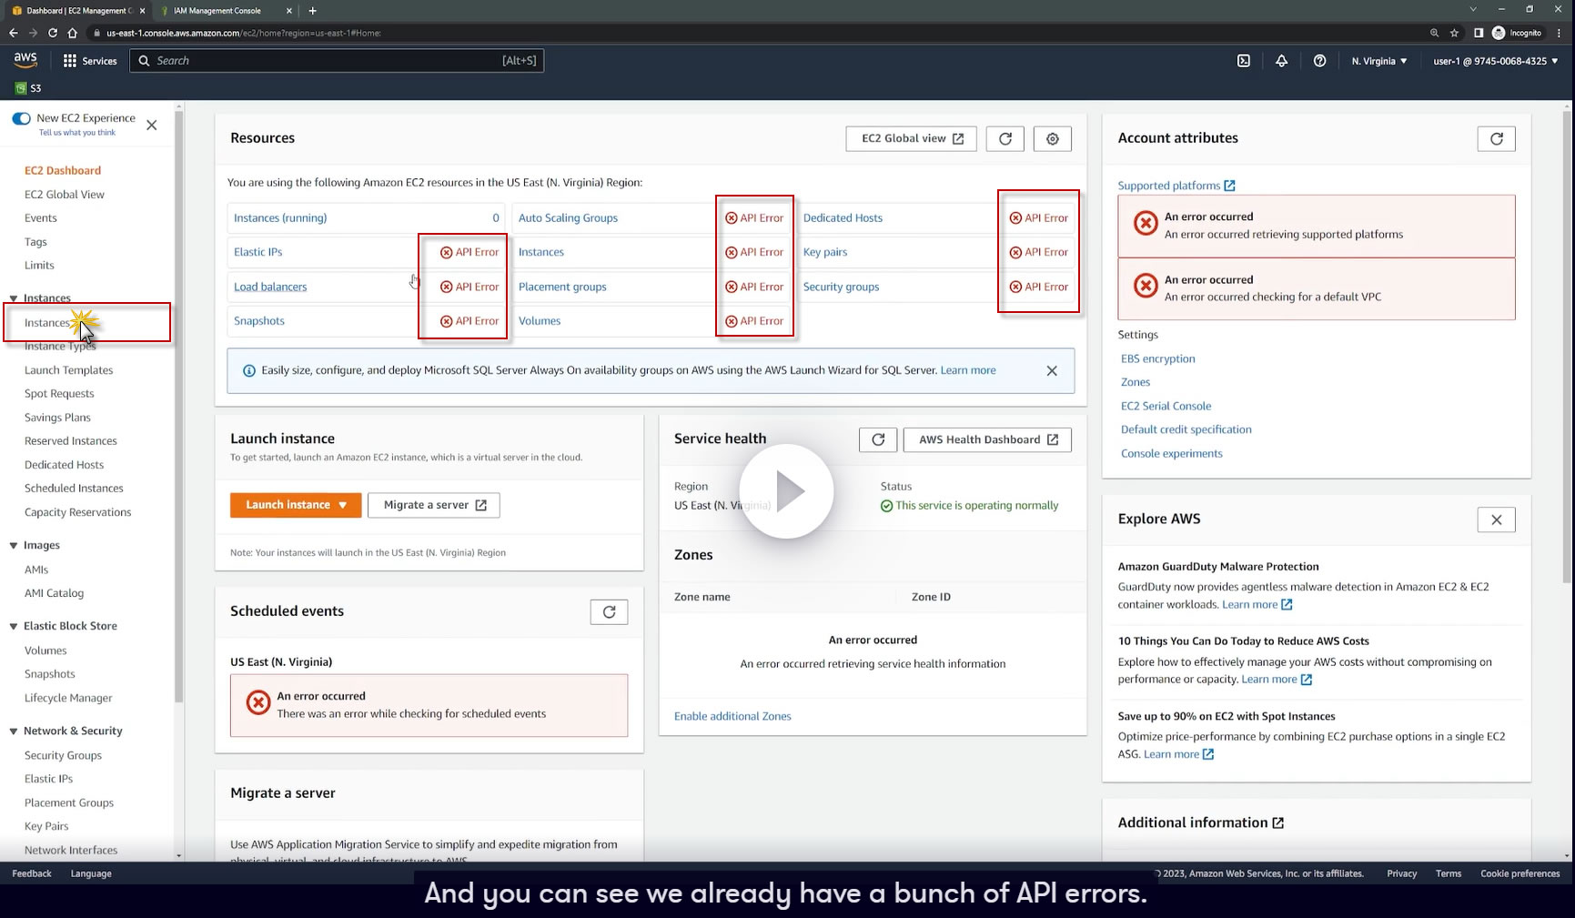Open Resources settings gear icon
Screen dimensions: 1575x918
[x=1053, y=138]
